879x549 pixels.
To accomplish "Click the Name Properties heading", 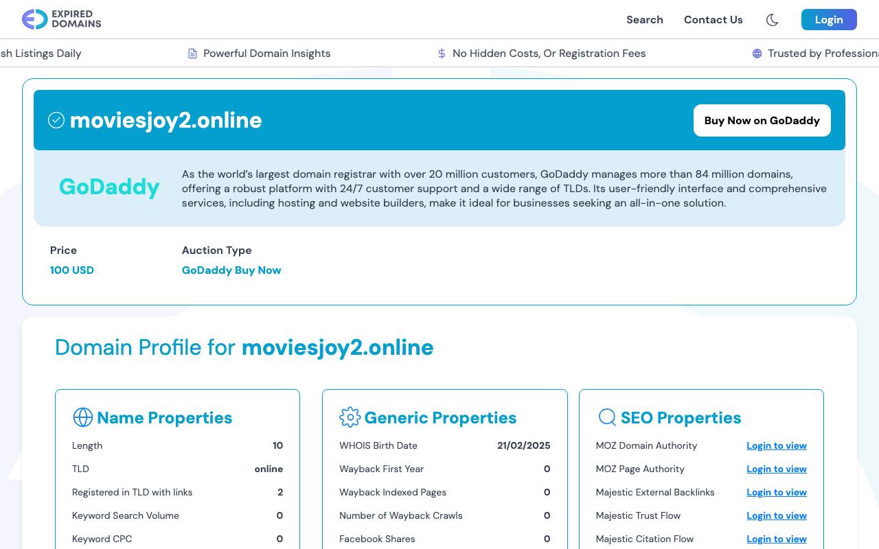I will tap(165, 417).
